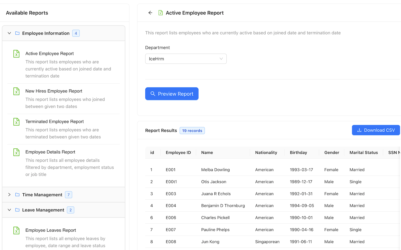
Task: Click the Excel icon beside New Hires Employee Report
Action: 16,91
